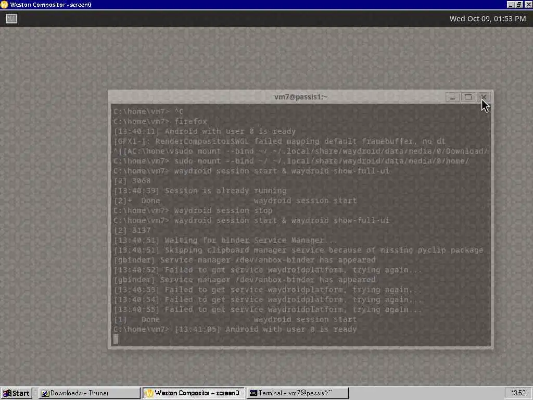
Task: Click the 'firefox' command line
Action: (160, 121)
